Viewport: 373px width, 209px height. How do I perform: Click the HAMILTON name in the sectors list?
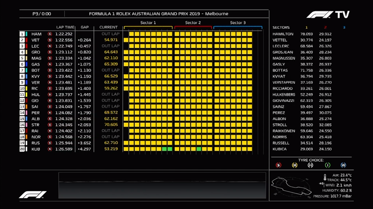(283, 34)
